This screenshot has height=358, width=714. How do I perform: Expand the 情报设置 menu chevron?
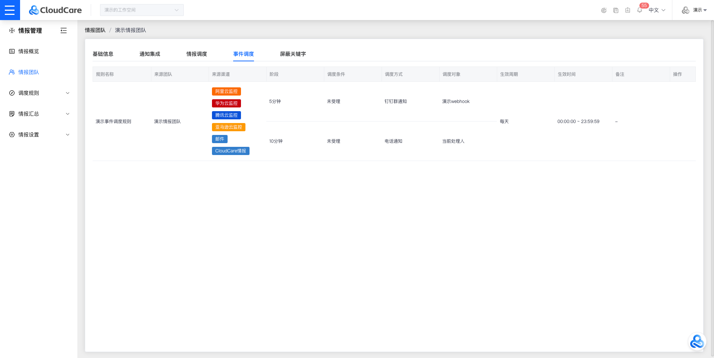pos(68,135)
